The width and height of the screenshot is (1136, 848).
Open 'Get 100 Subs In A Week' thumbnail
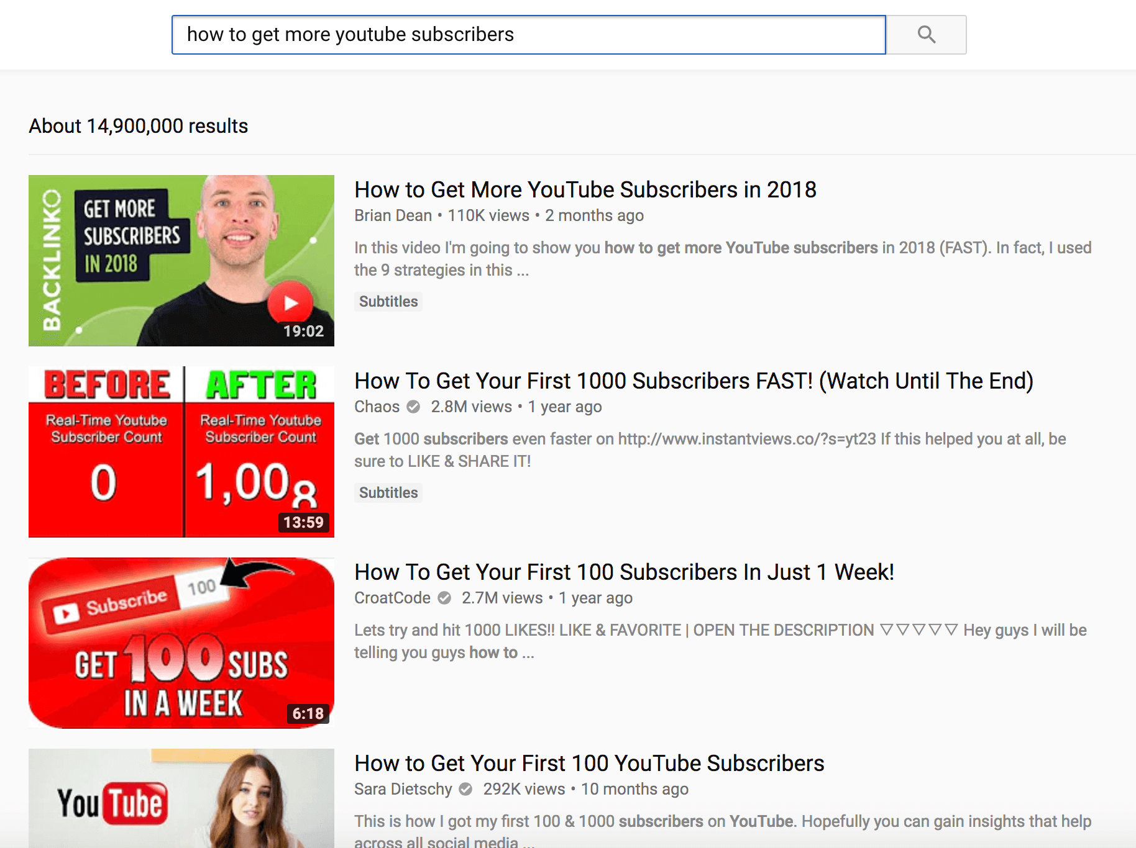coord(181,643)
